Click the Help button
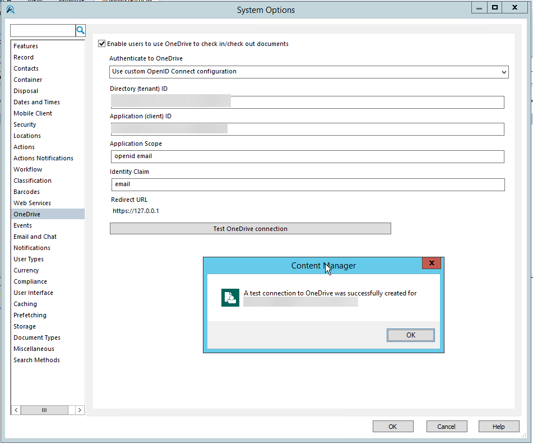 coord(498,426)
